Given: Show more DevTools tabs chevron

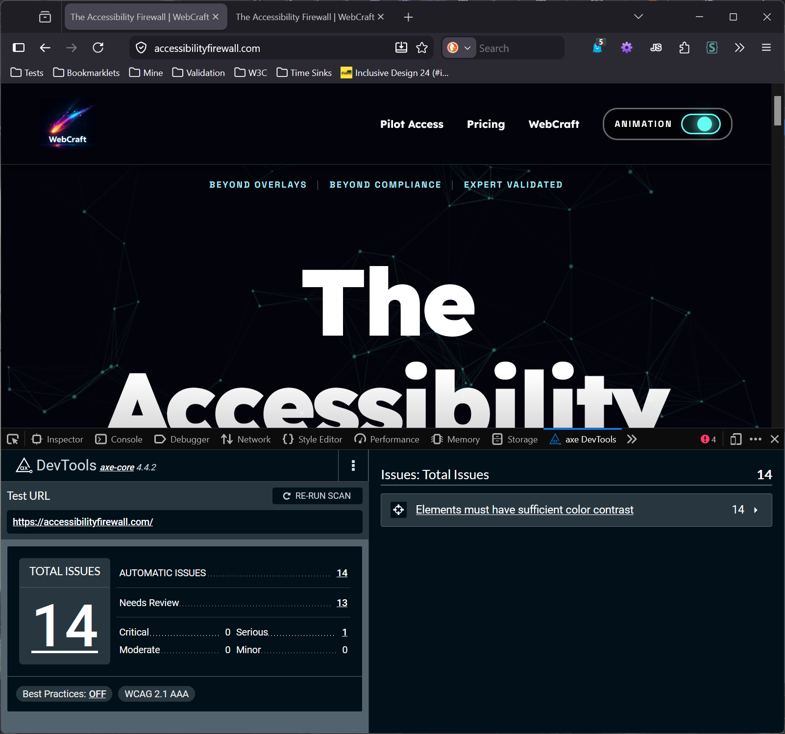Looking at the screenshot, I should coord(632,440).
